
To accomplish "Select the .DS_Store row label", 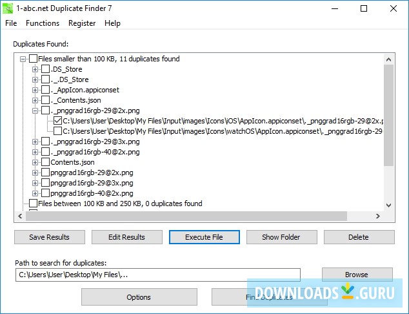I will (66, 69).
